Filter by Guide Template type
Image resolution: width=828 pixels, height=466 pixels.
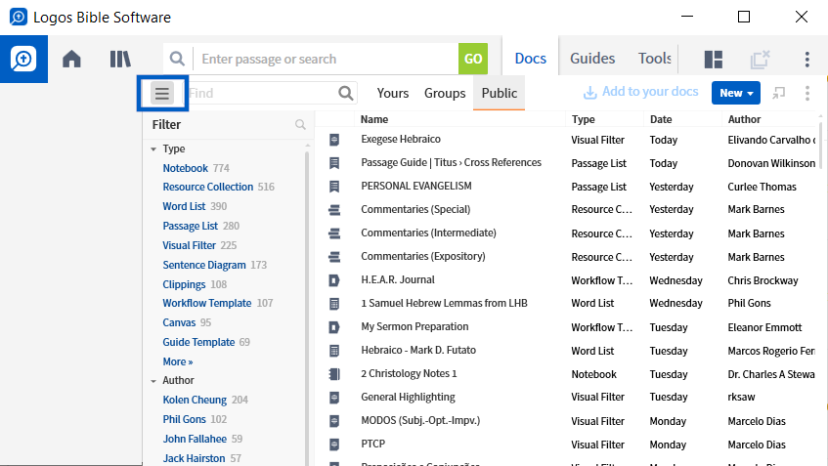198,342
